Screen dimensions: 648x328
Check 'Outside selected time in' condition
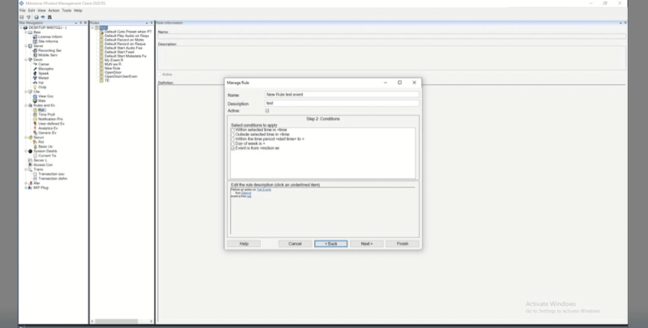pyautogui.click(x=232, y=134)
